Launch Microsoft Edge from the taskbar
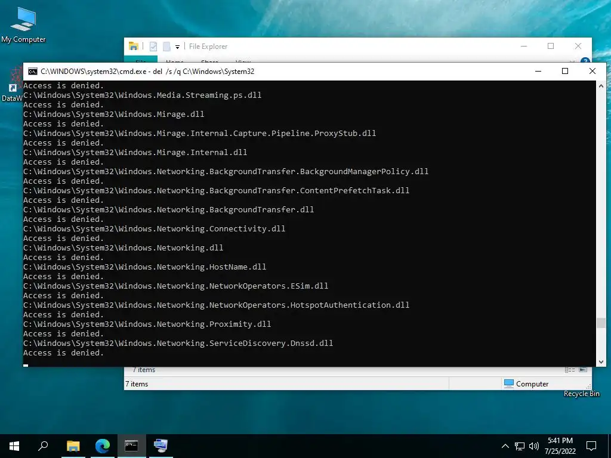This screenshot has width=611, height=458. [103, 446]
